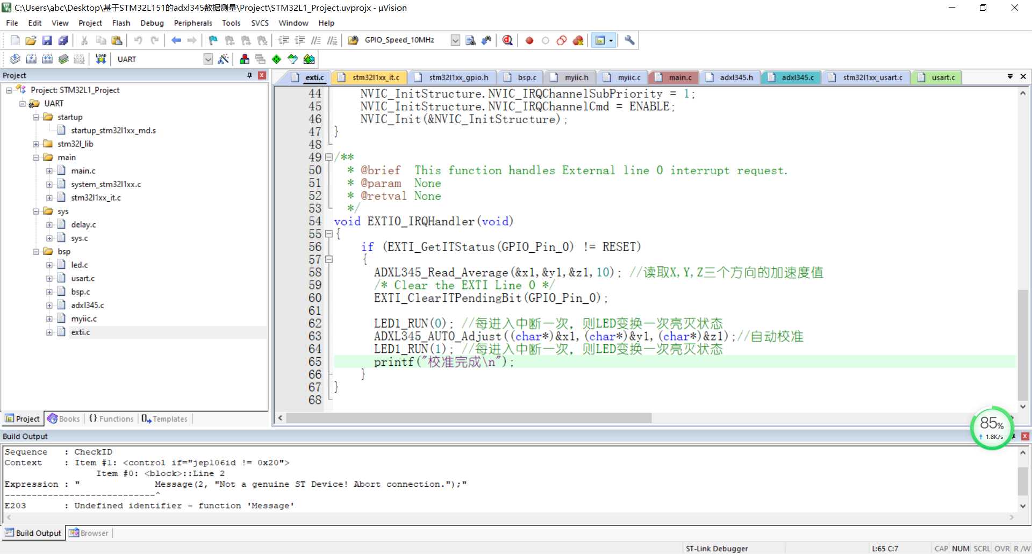The width and height of the screenshot is (1032, 554).
Task: Start or stop debug session
Action: tap(507, 40)
